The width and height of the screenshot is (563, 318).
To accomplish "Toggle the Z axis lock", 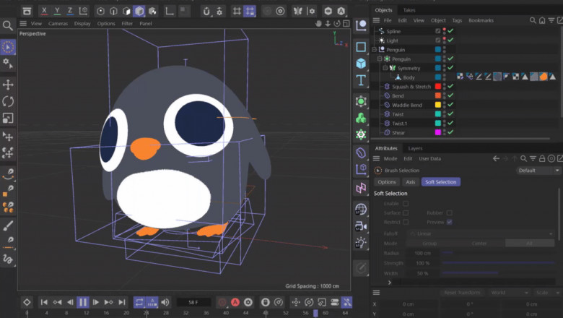I will pos(70,11).
